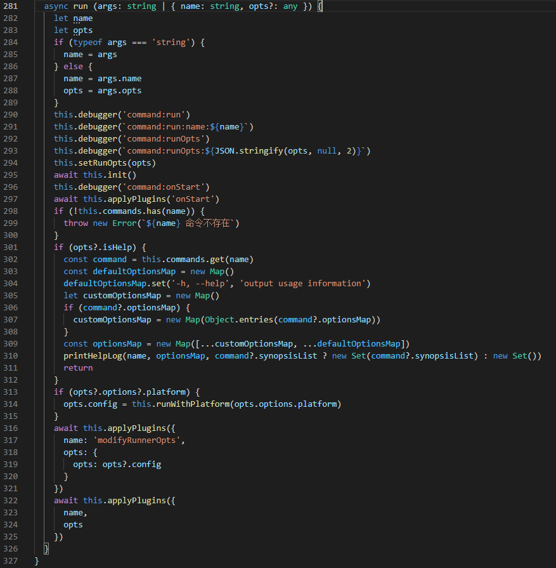Click the 'string' literal in the typeof check
Viewport: 556px width, 568px height.
click(171, 43)
